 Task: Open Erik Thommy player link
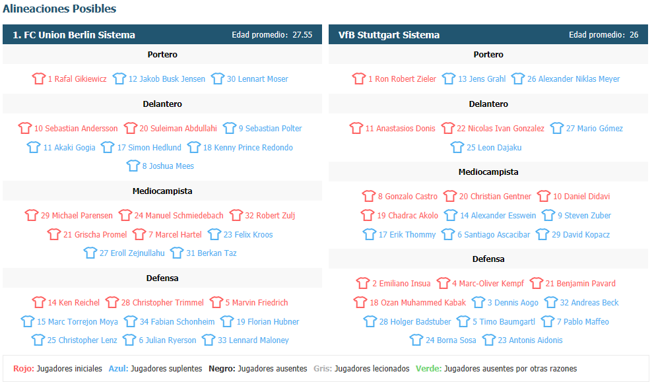407,235
